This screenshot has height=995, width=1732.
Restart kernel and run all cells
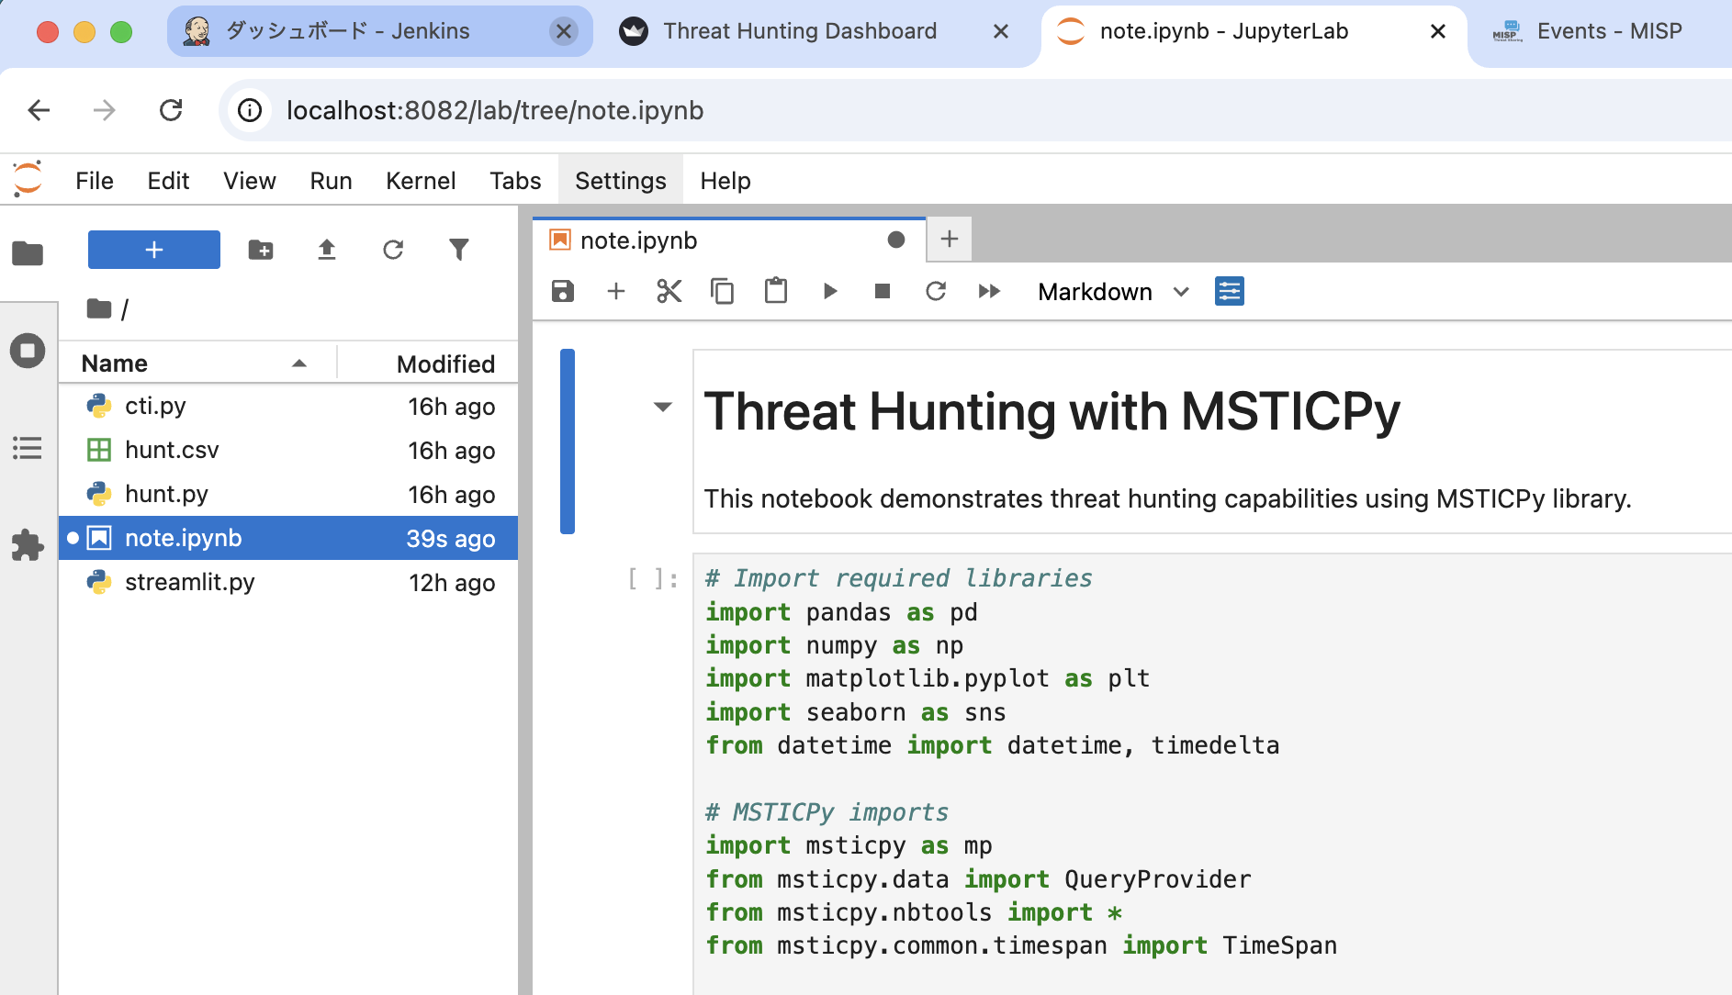tap(990, 291)
